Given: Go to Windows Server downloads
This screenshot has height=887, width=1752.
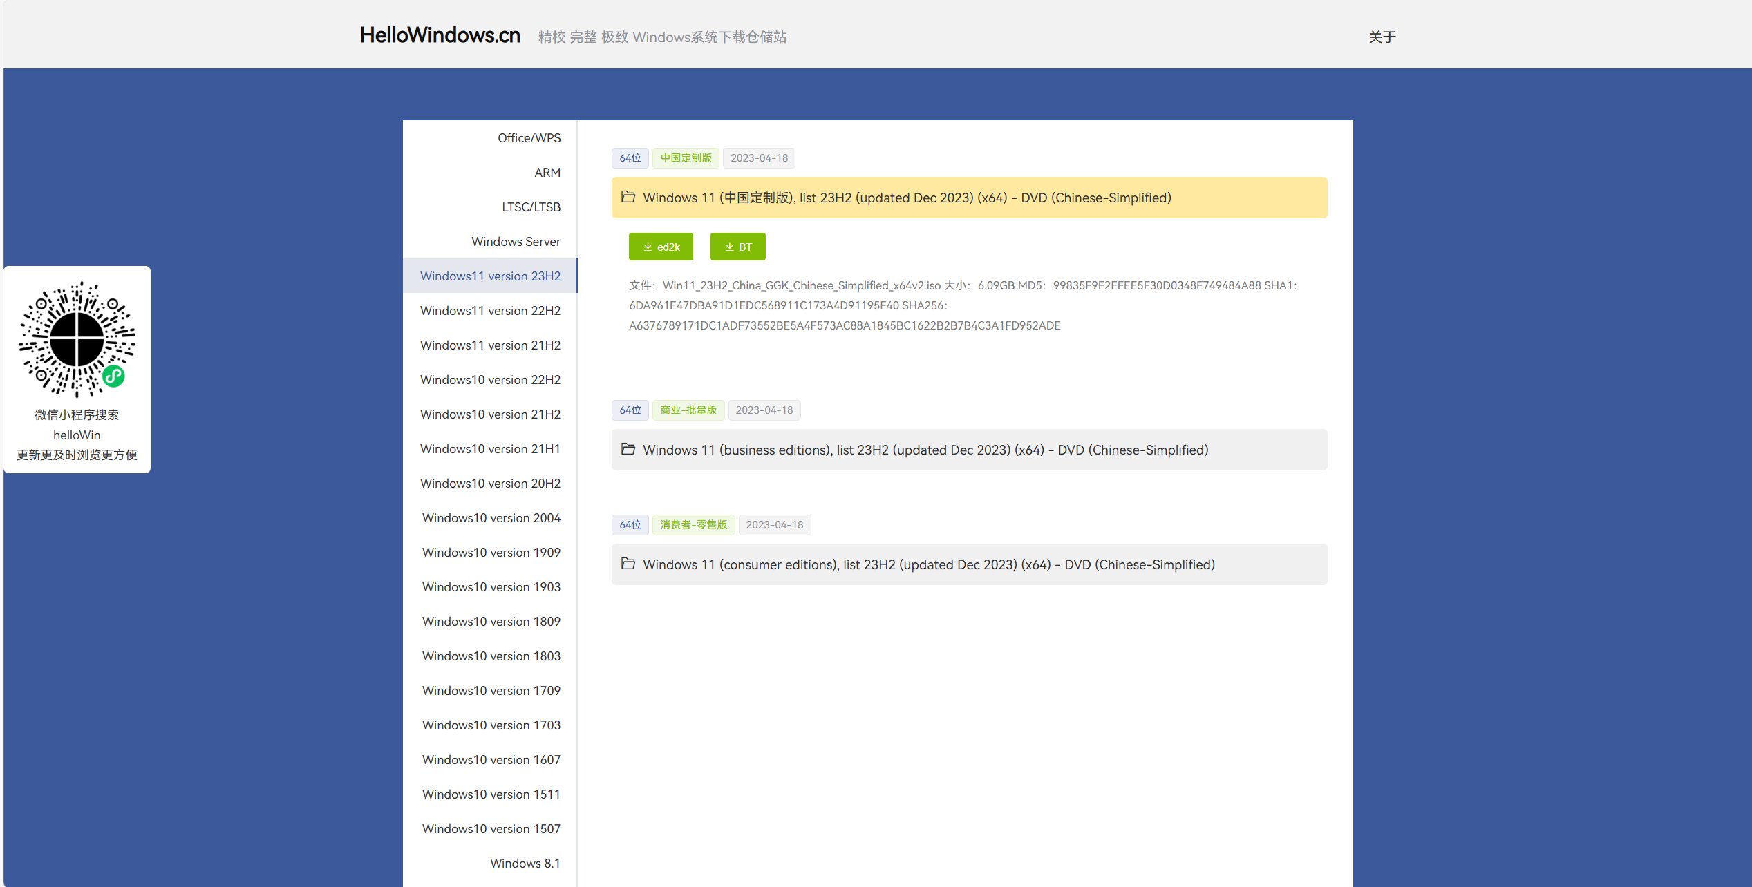Looking at the screenshot, I should (x=516, y=242).
